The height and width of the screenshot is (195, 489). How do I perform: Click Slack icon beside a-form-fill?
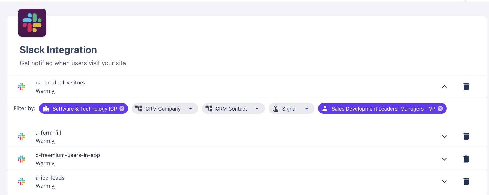tap(21, 136)
